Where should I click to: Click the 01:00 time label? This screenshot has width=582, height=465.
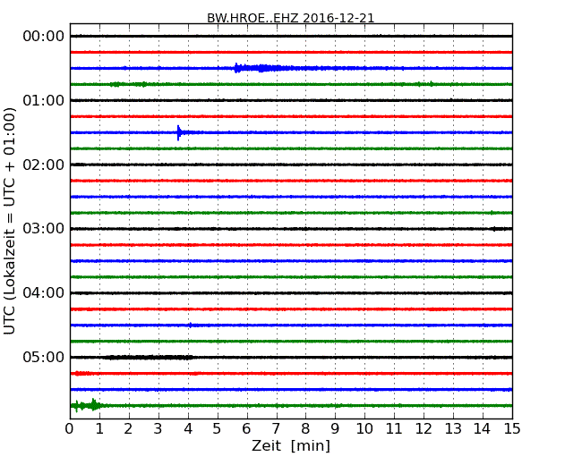(44, 100)
